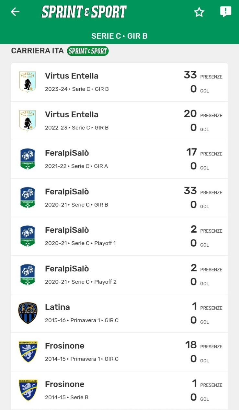Open the SERIE C GIR B header link
This screenshot has height=410, width=239.
coord(119,36)
